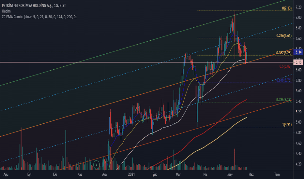Click the Ağu label on time axis
This screenshot has height=179, width=304.
point(6,174)
